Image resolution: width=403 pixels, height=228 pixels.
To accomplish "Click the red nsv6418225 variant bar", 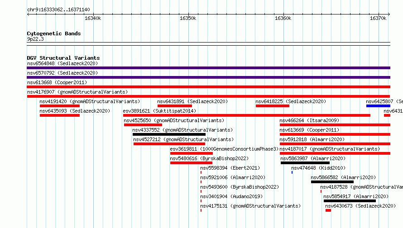I will click(273, 106).
